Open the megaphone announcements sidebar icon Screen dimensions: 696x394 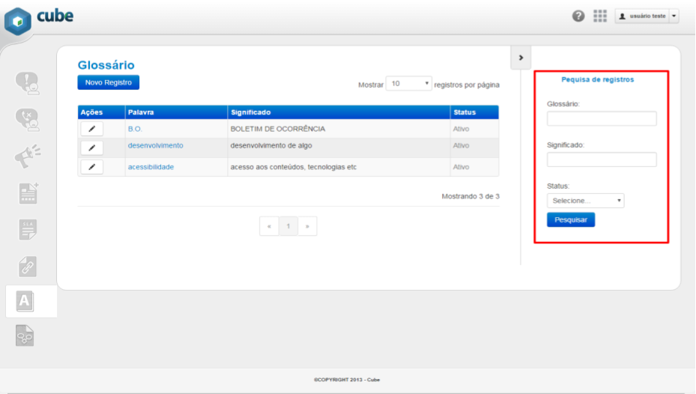tap(28, 157)
